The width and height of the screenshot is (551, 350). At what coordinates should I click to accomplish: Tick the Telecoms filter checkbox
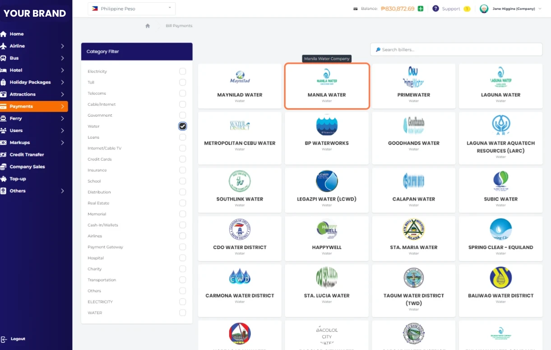[x=182, y=93]
